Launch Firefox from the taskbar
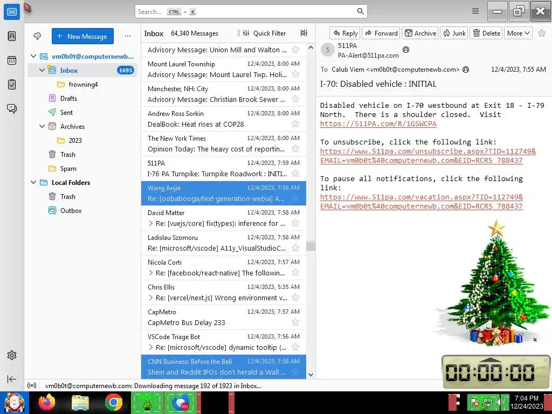Viewport: 552px width, 414px height. coord(47,402)
